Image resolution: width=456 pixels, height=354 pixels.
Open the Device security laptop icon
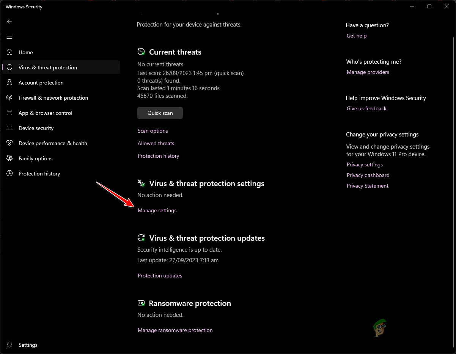tap(9, 128)
